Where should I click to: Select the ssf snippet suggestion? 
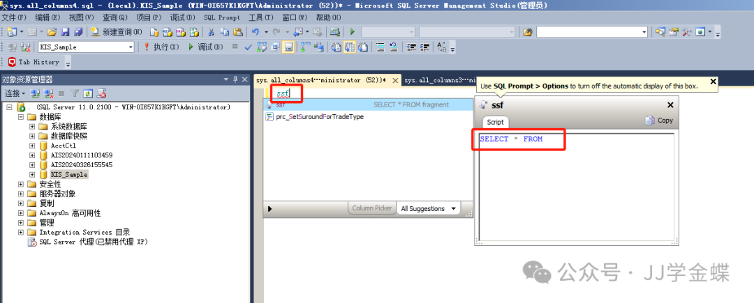pyautogui.click(x=369, y=104)
